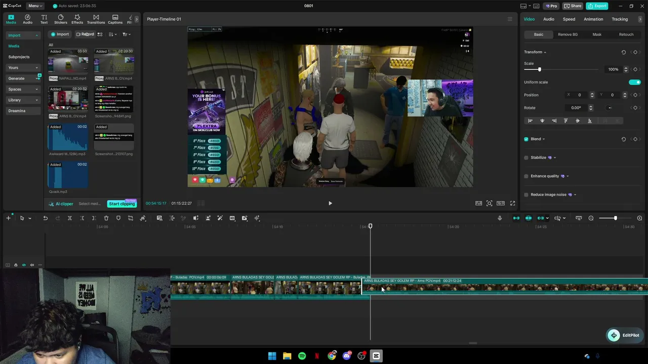Open the Remove BG sub-tab
648x364 pixels.
coord(568,34)
